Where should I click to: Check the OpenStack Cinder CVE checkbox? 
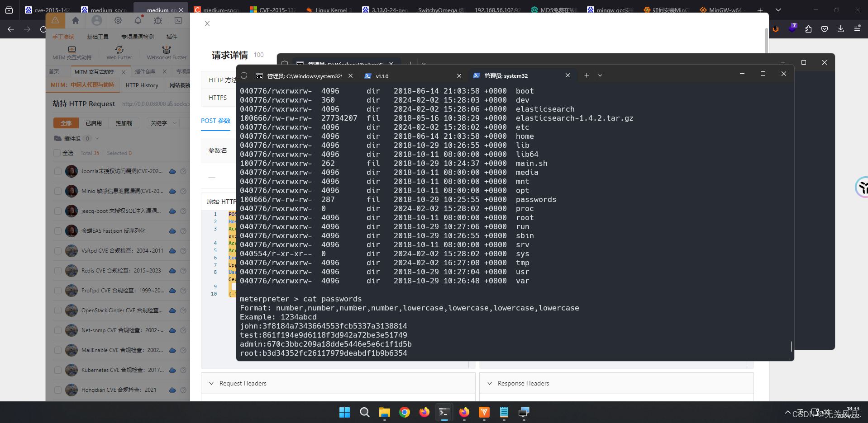click(x=57, y=310)
